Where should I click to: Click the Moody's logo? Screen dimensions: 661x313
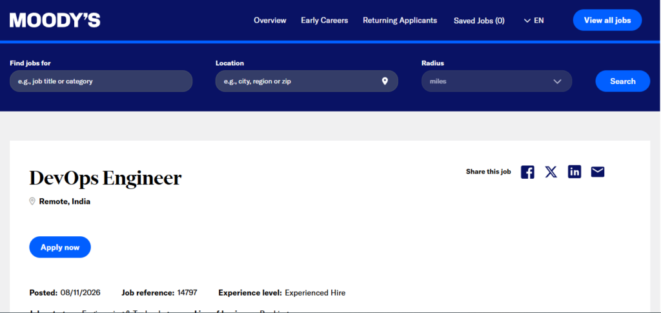[55, 20]
